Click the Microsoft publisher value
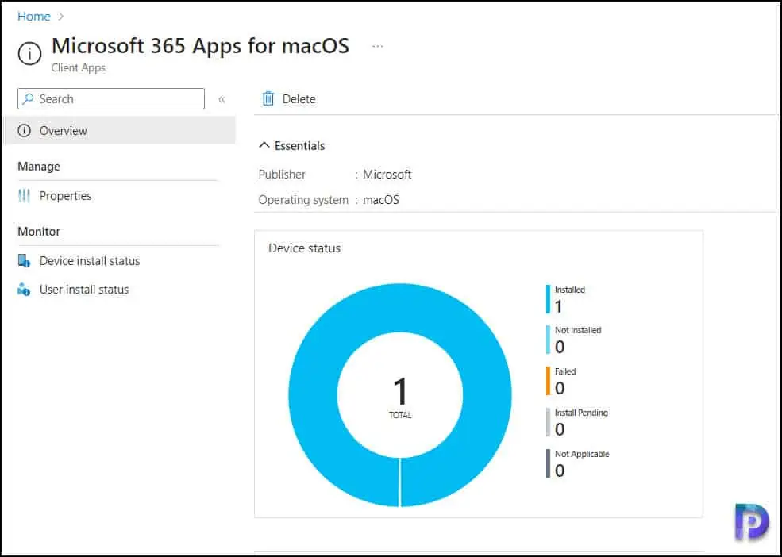Image resolution: width=782 pixels, height=557 pixels. point(387,175)
